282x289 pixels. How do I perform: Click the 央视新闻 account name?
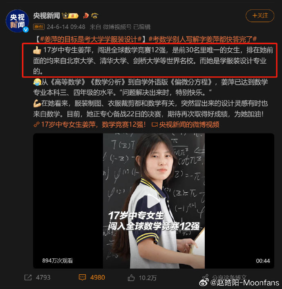coord(47,16)
